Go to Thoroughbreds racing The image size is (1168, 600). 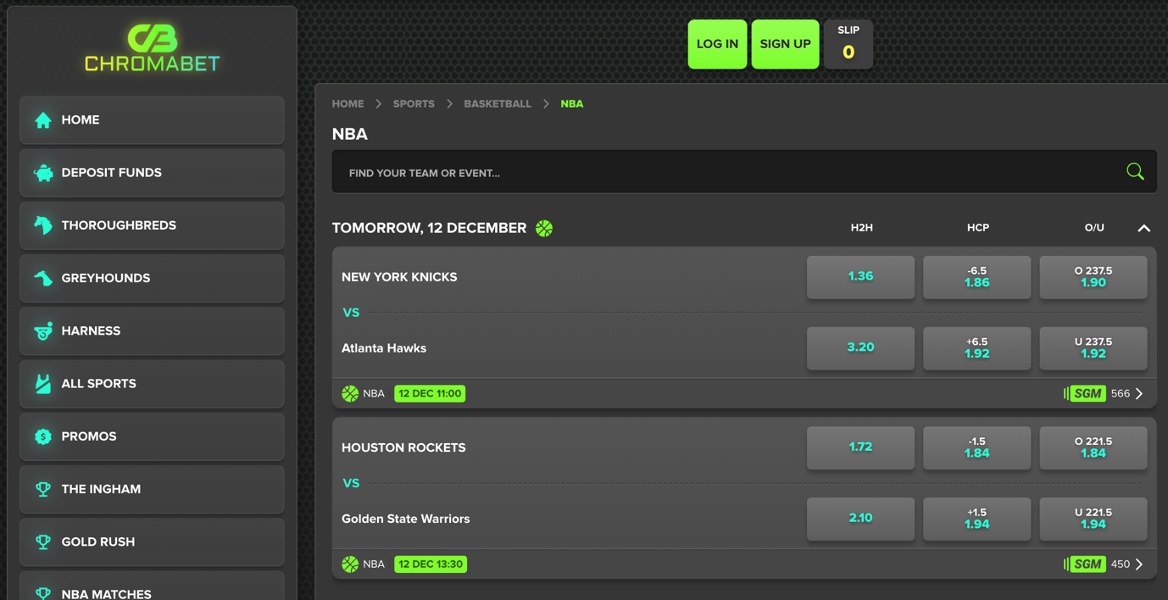[152, 225]
